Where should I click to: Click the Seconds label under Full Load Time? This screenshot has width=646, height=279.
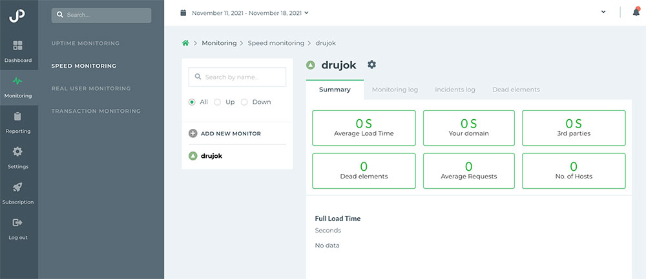(x=328, y=231)
